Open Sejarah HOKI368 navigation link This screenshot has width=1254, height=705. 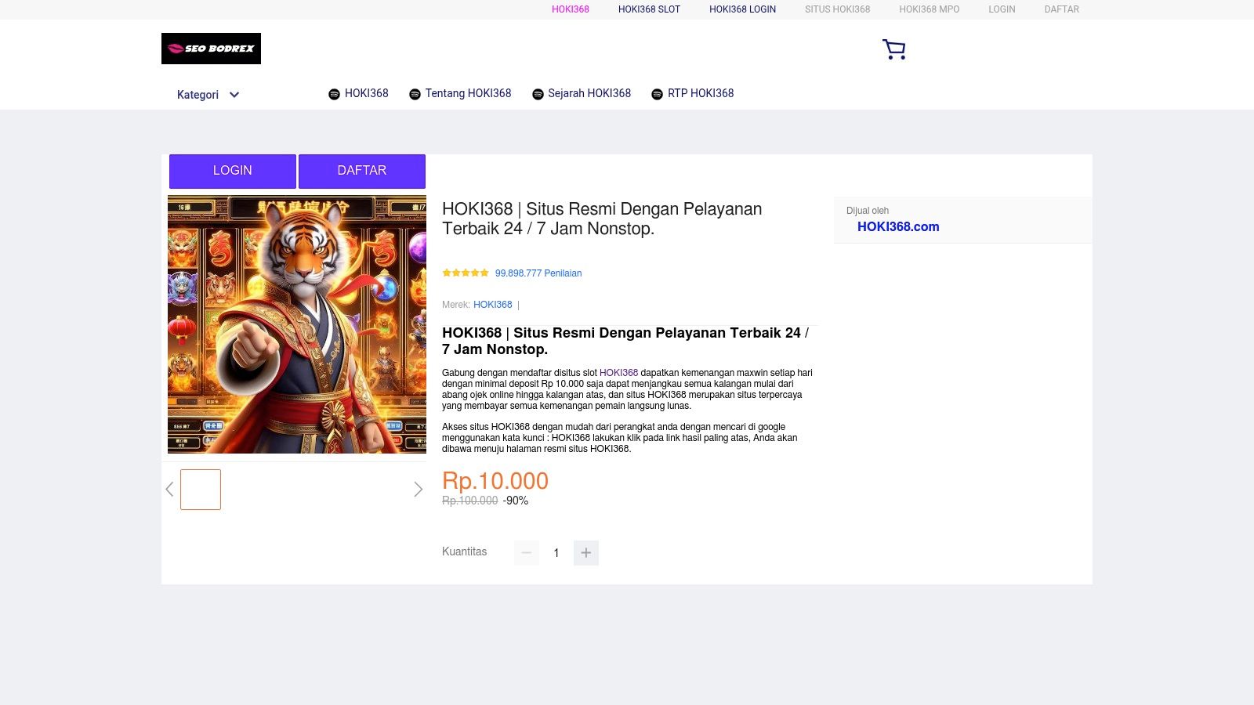click(589, 93)
